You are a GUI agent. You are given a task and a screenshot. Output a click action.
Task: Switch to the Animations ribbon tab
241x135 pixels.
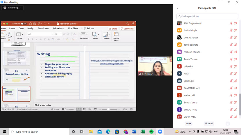pyautogui.click(x=58, y=28)
